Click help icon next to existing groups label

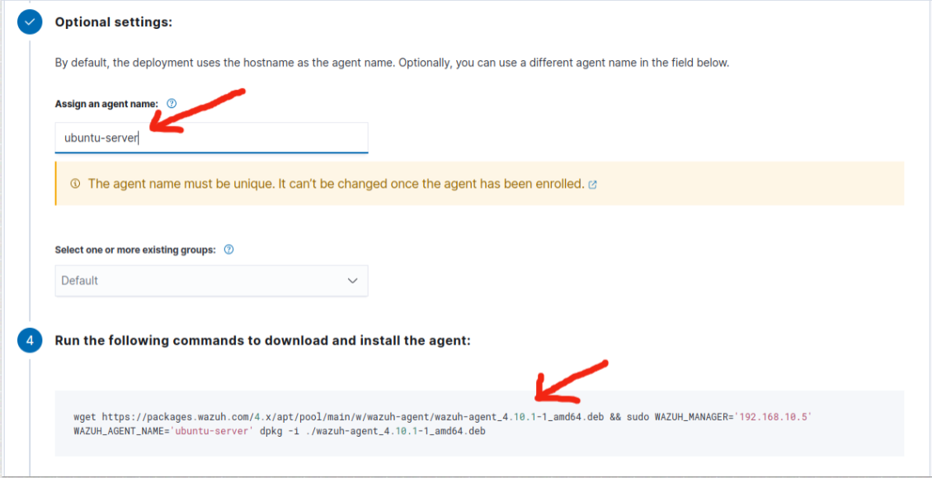tap(229, 250)
